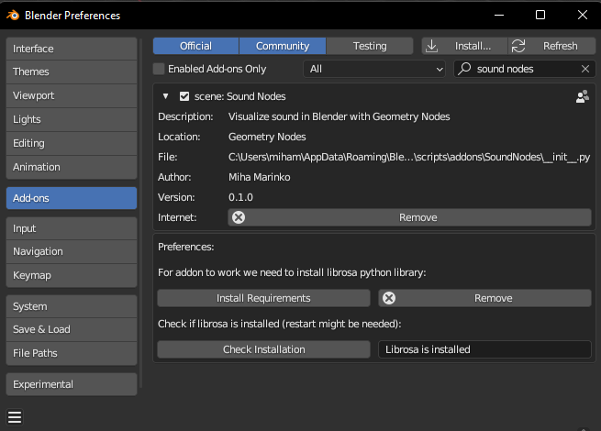Open the All category dropdown
This screenshot has width=601, height=431.
point(374,69)
